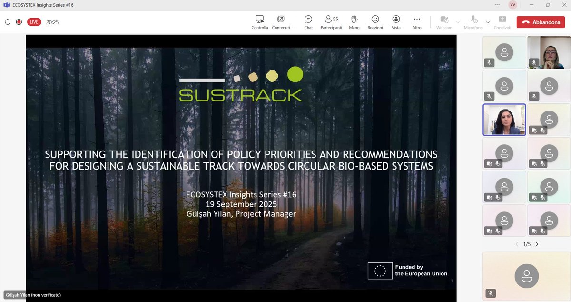Click the shield privacy icon

(x=8, y=22)
